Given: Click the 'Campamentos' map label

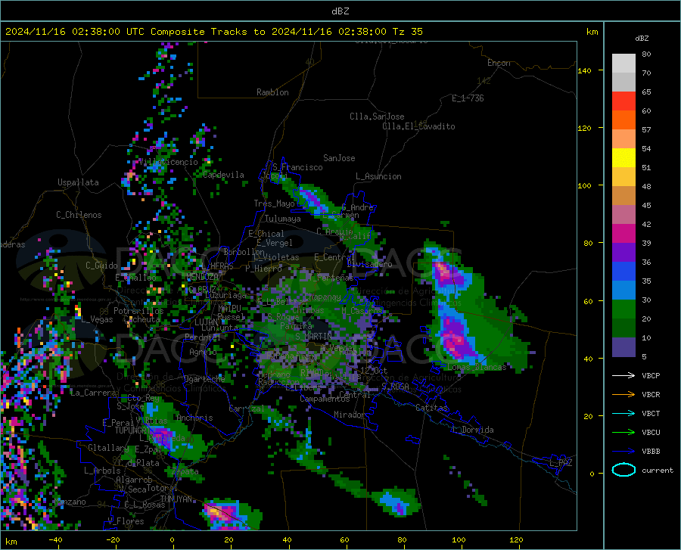Looking at the screenshot, I should (325, 399).
